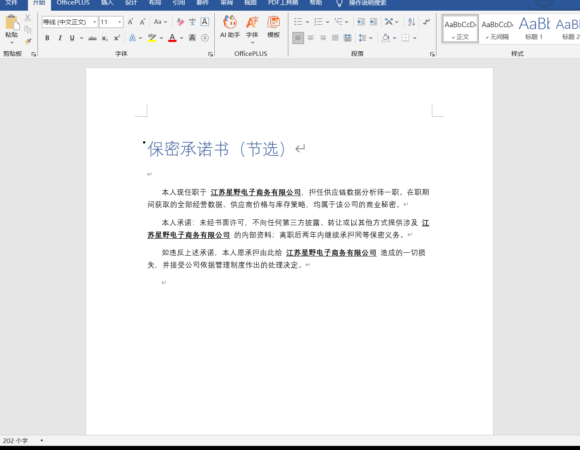580x450 pixels.
Task: Switch to the 引用 tab
Action: [x=179, y=3]
